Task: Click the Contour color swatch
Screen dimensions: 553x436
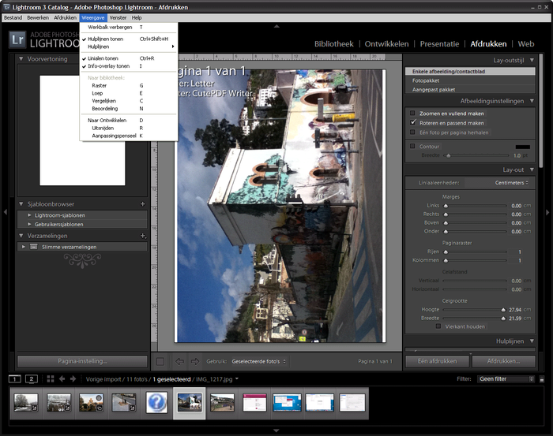Action: point(521,146)
